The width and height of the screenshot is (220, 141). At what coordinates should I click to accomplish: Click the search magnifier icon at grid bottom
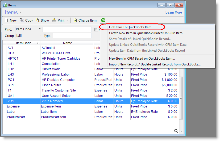click(x=176, y=131)
